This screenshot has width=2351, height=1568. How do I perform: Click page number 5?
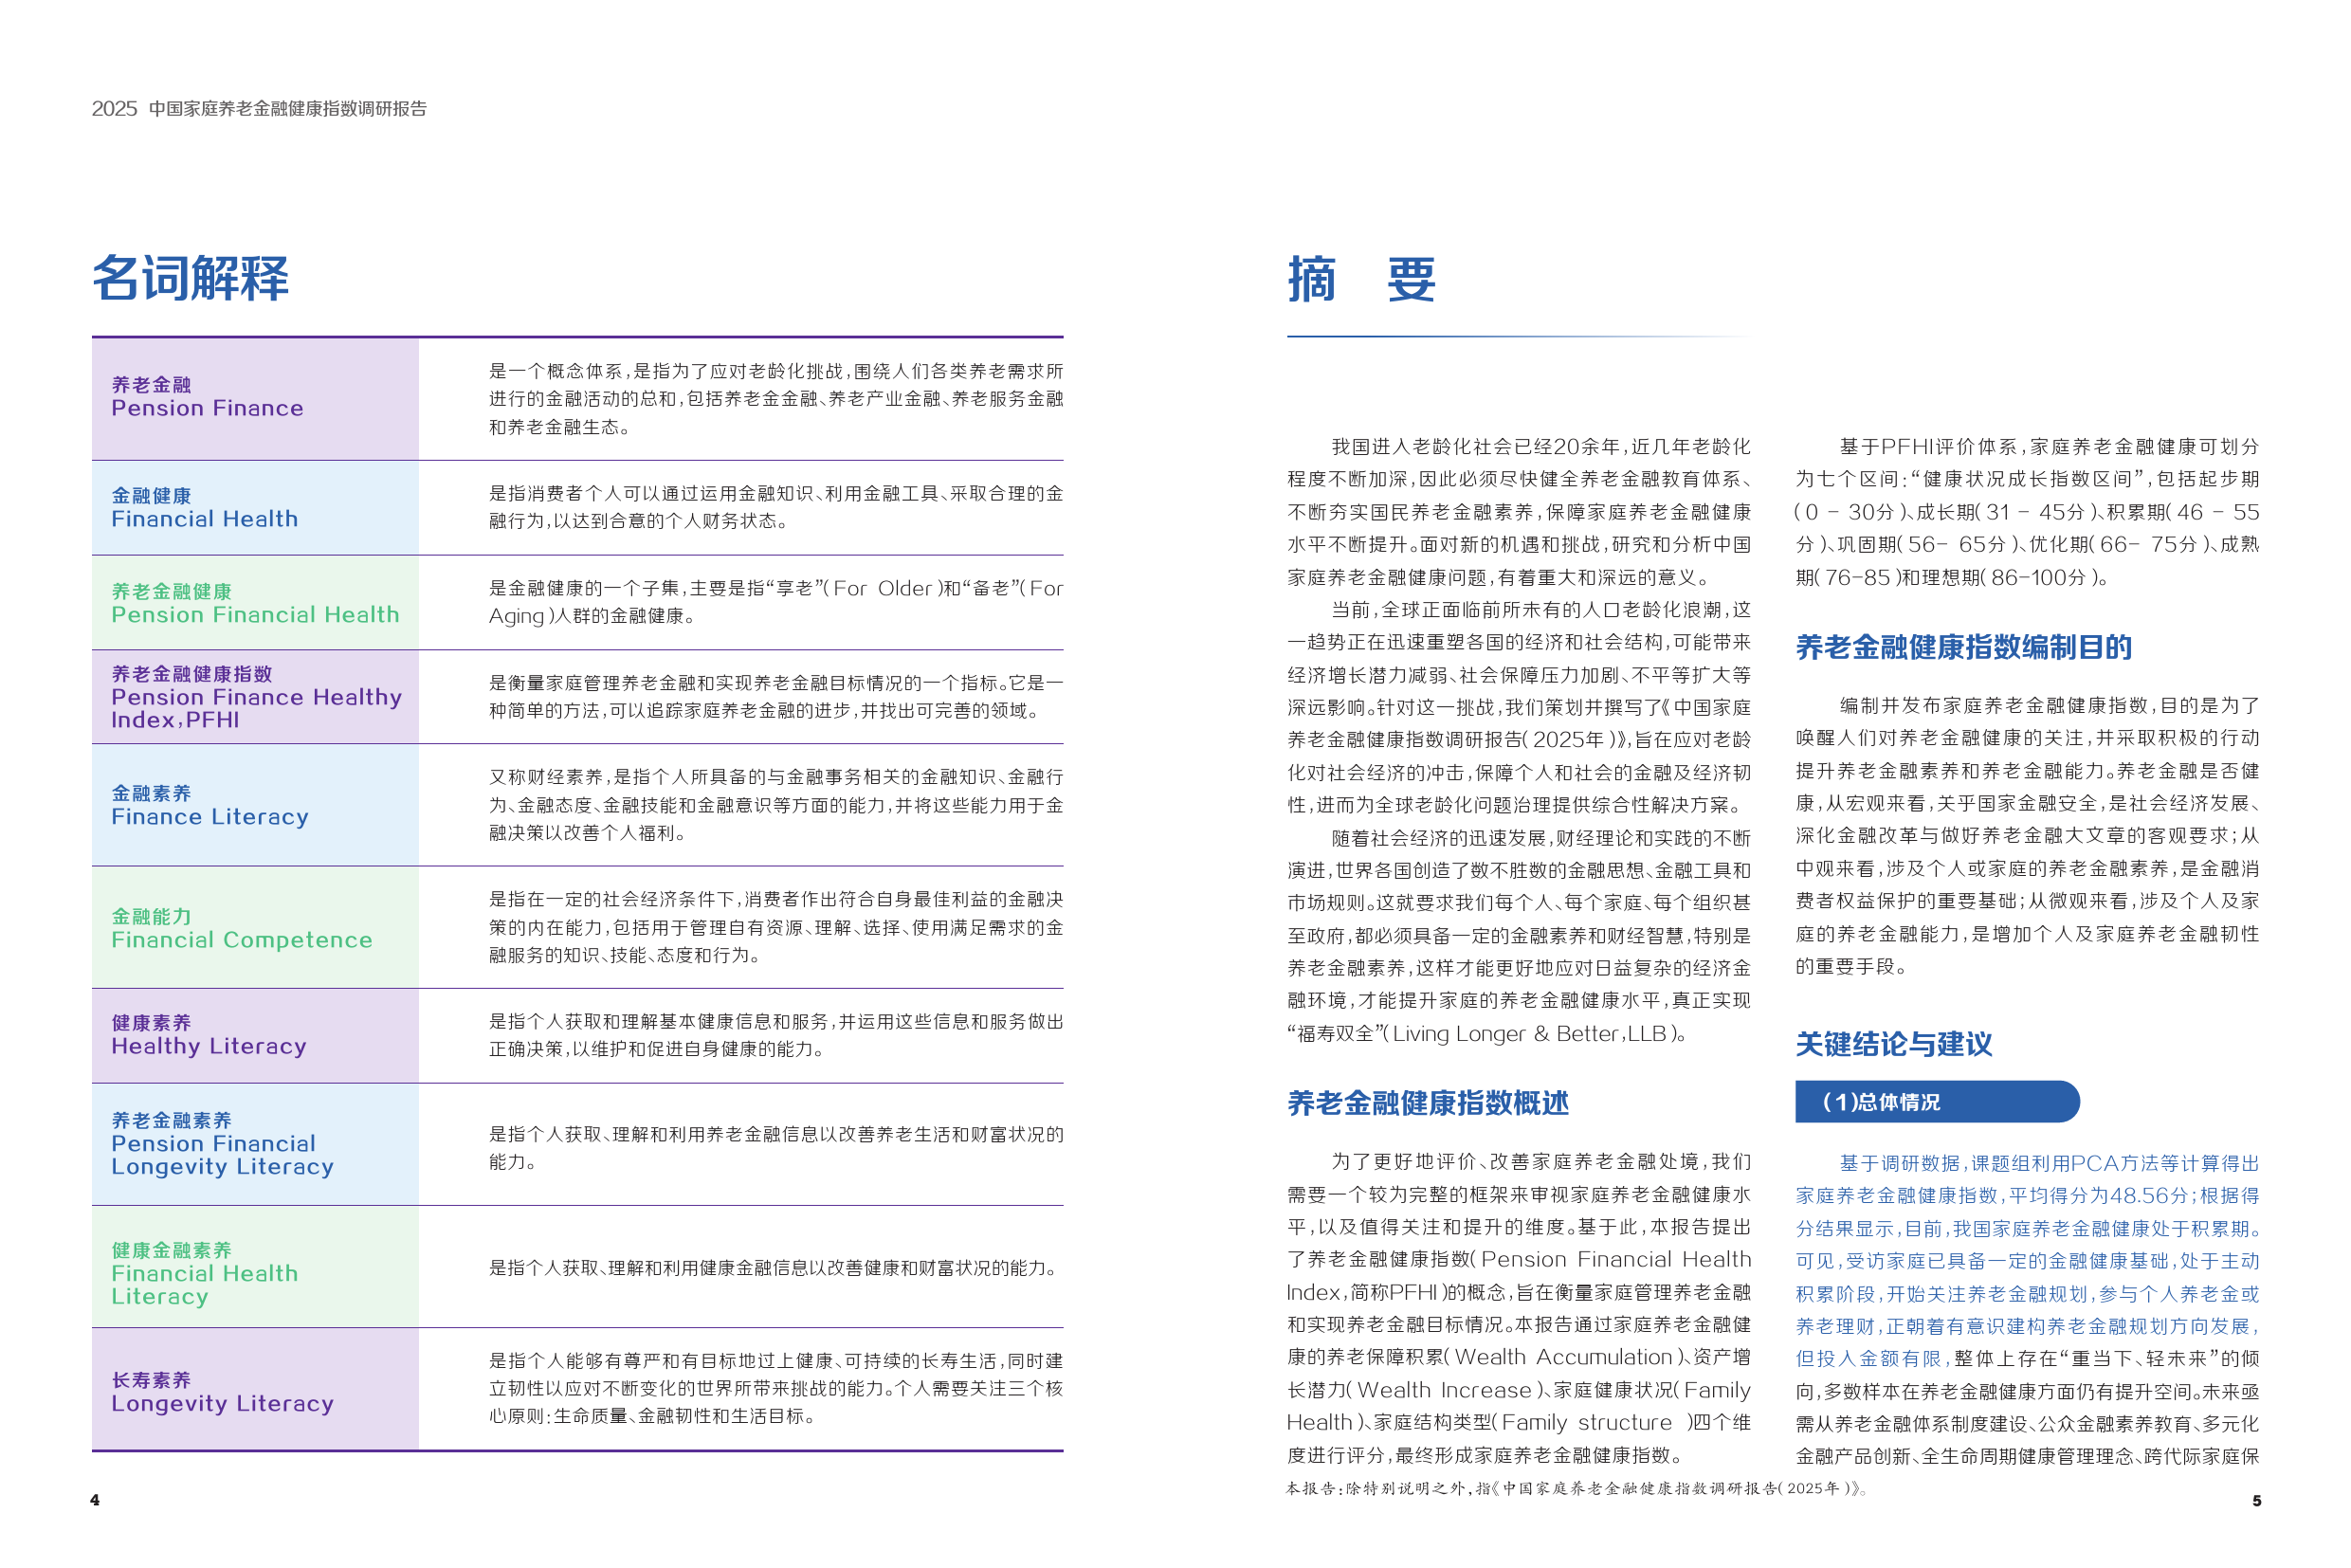2256,1500
